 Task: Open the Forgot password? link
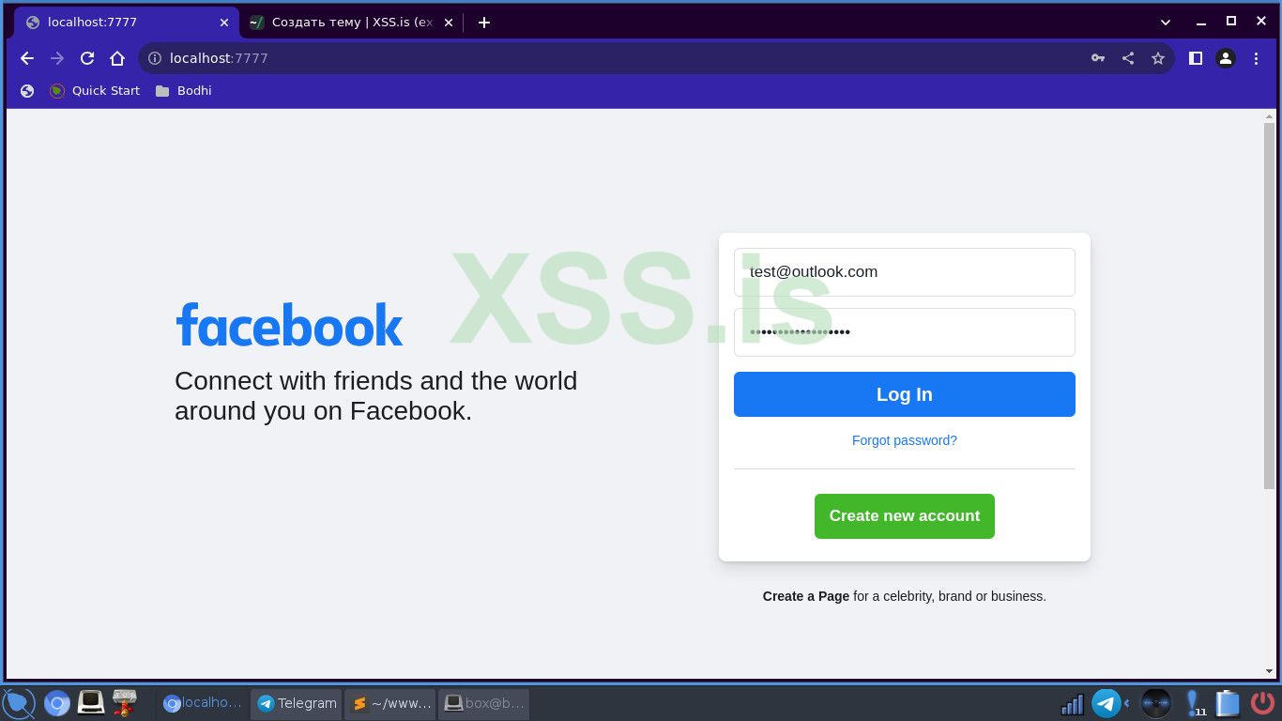[905, 440]
